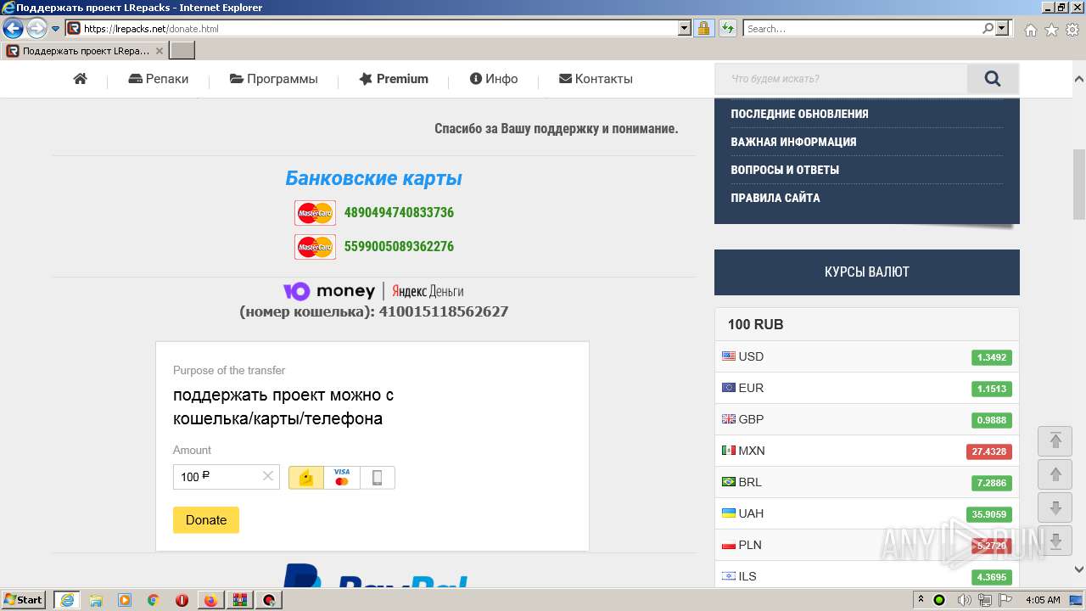Open ПОСЛЕДНИЕ ОБНОВЛЕНИЯ link
Viewport: 1086px width, 611px height.
(799, 114)
